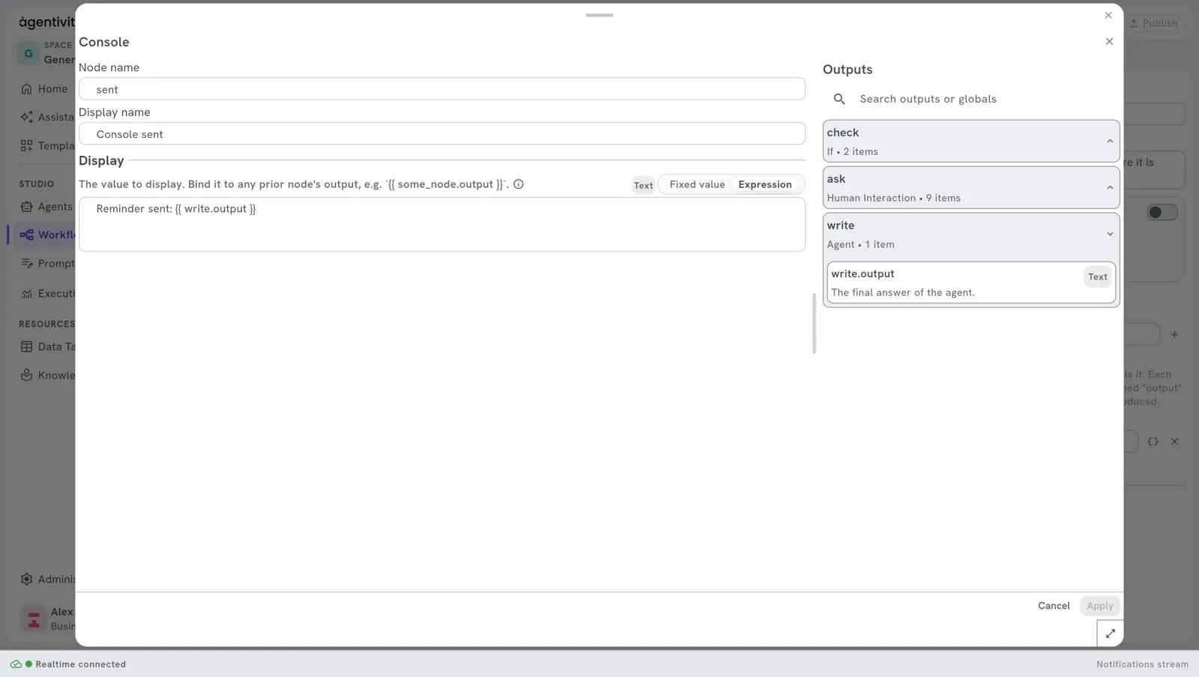This screenshot has width=1199, height=677.
Task: Open Assistant via its sparkle icon
Action: 27,117
